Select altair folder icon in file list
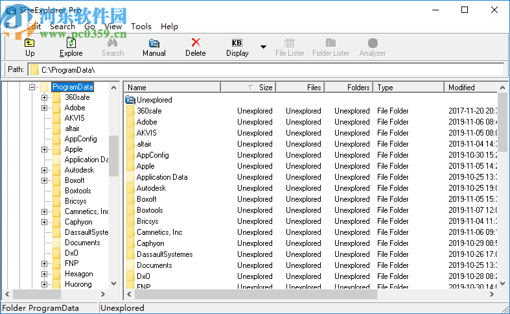Viewport: 510px width, 314px height. click(x=130, y=144)
